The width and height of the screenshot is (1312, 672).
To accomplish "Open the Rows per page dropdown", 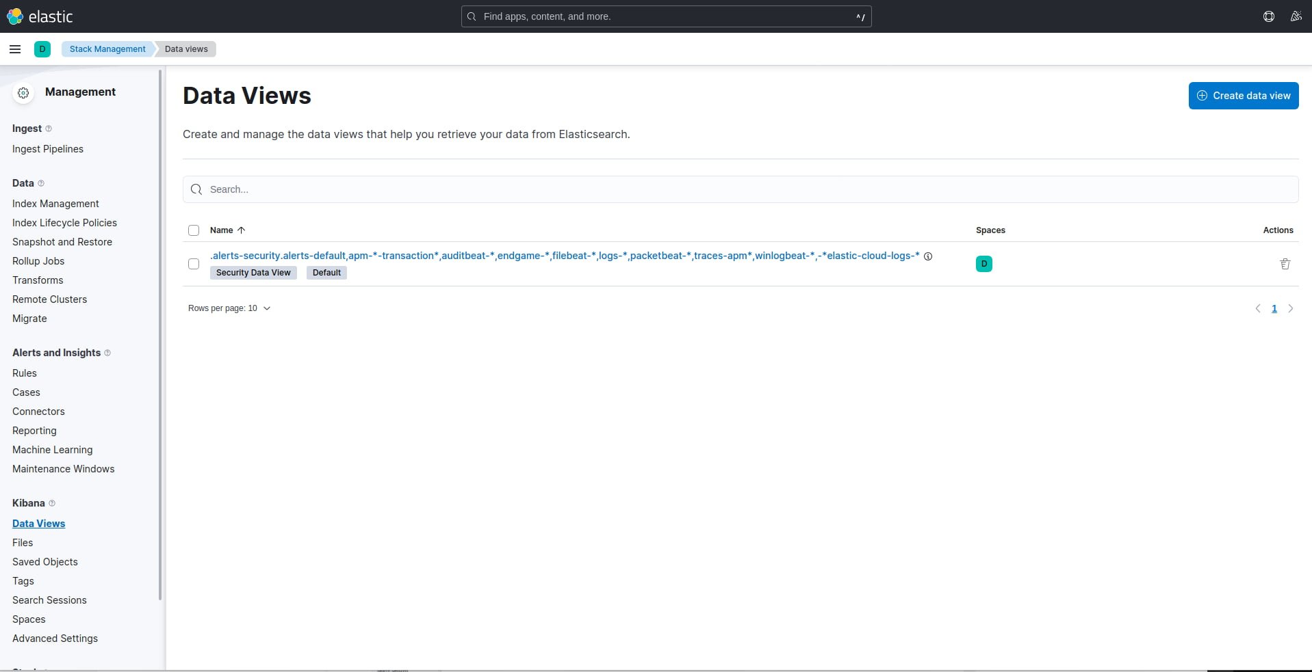I will (230, 308).
